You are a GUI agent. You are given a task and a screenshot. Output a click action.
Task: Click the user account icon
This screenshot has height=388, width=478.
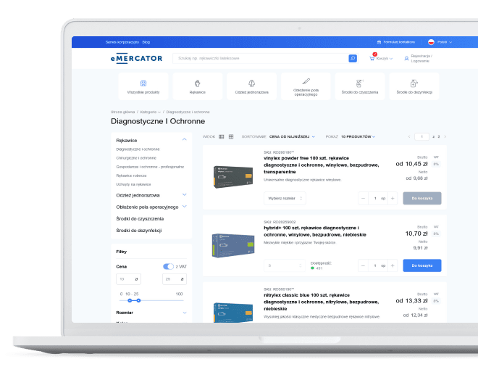tap(406, 58)
